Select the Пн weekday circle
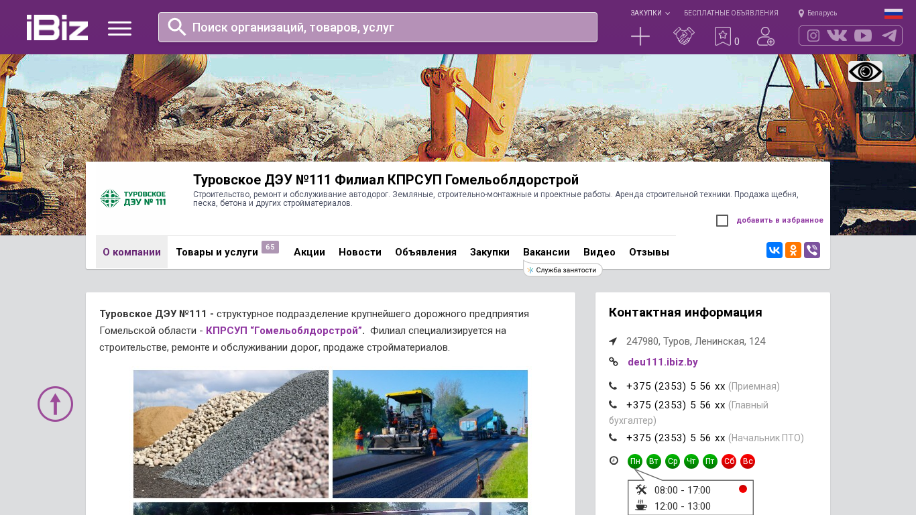Viewport: 916px width, 515px height. click(x=635, y=461)
